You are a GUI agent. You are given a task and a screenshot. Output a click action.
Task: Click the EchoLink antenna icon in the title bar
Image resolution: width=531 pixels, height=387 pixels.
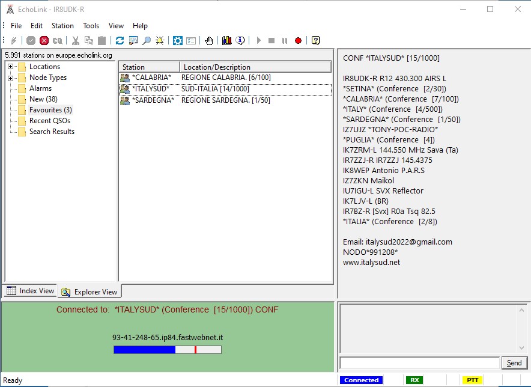(x=10, y=10)
